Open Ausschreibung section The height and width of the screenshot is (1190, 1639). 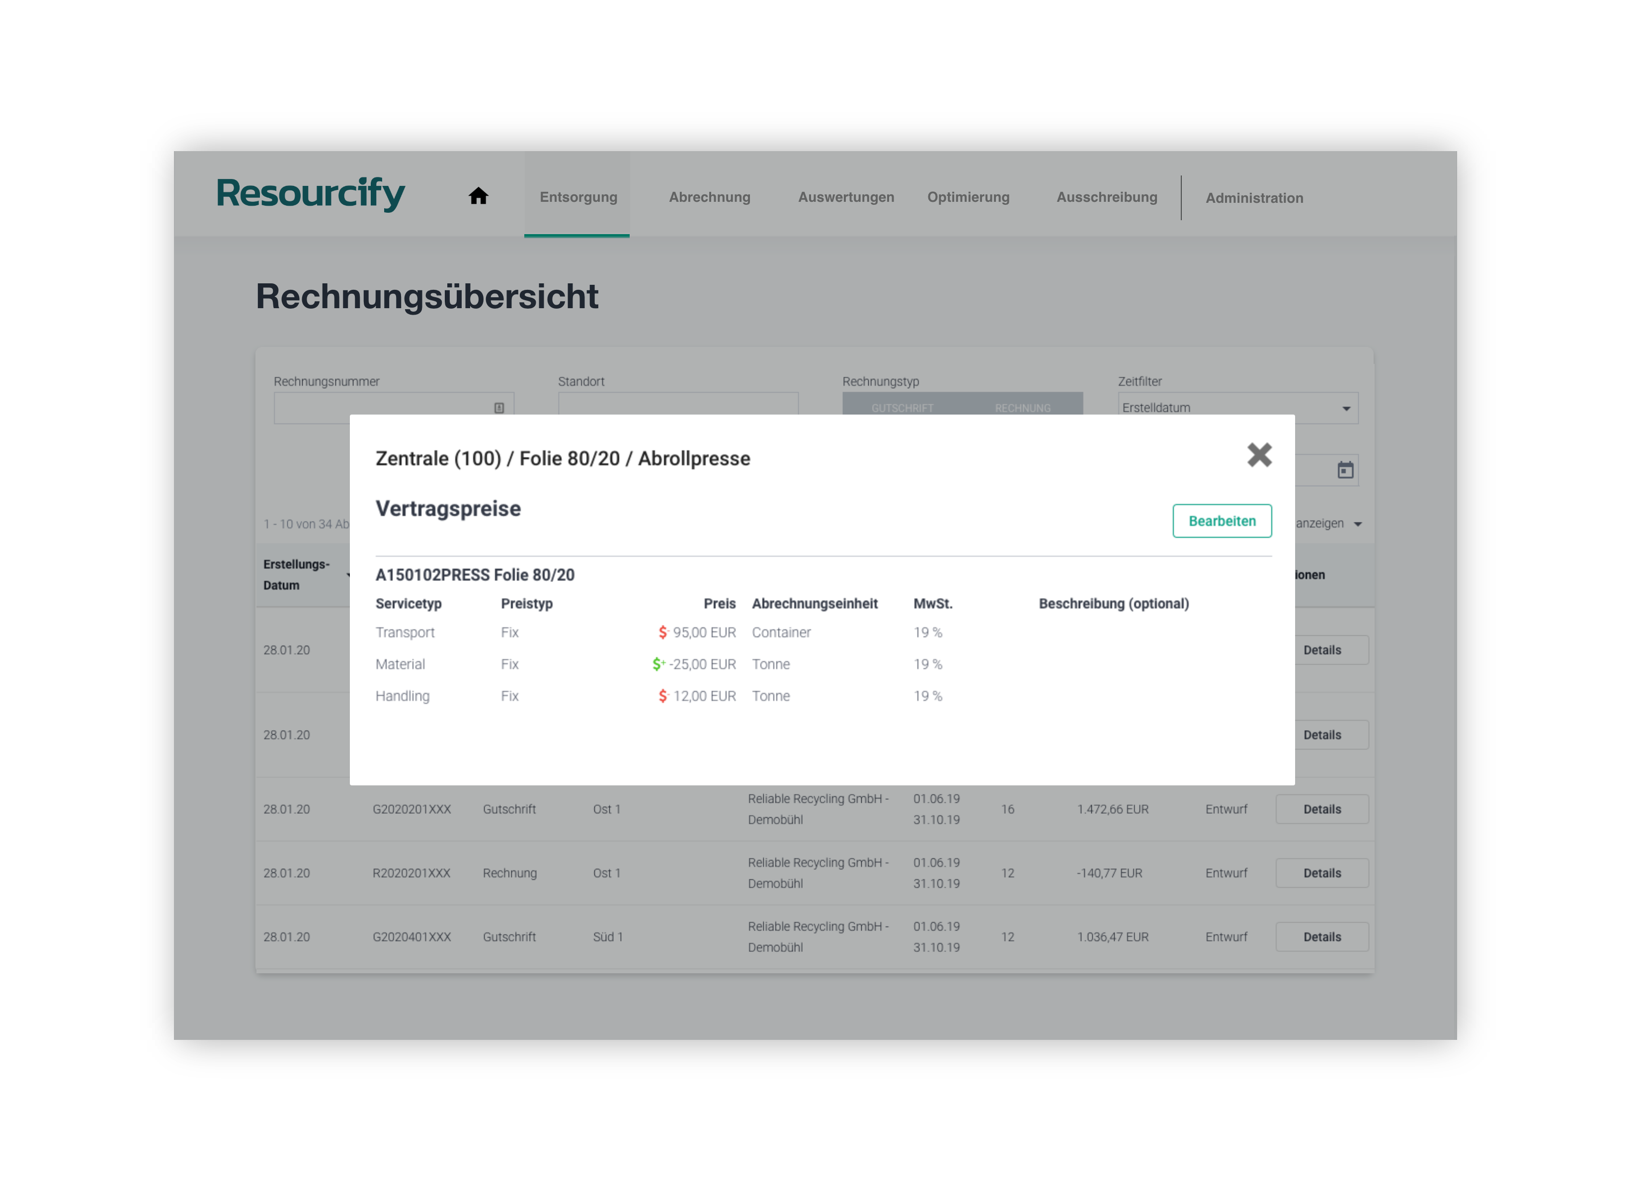click(x=1106, y=197)
